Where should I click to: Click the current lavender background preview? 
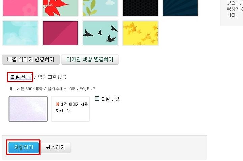[x=28, y=109]
